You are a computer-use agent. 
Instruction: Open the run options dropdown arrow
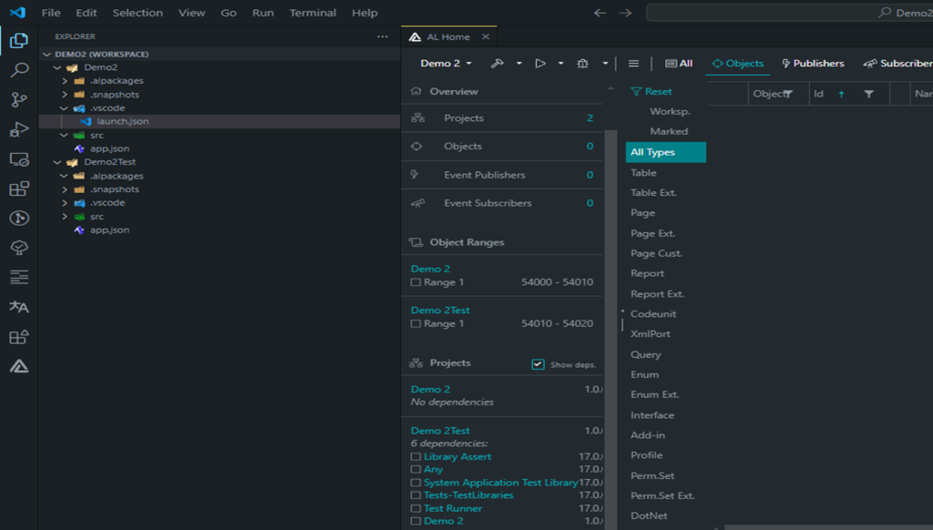560,63
